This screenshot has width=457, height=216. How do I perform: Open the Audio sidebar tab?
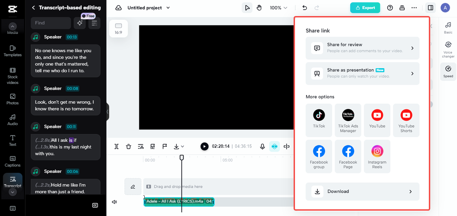tap(12, 120)
